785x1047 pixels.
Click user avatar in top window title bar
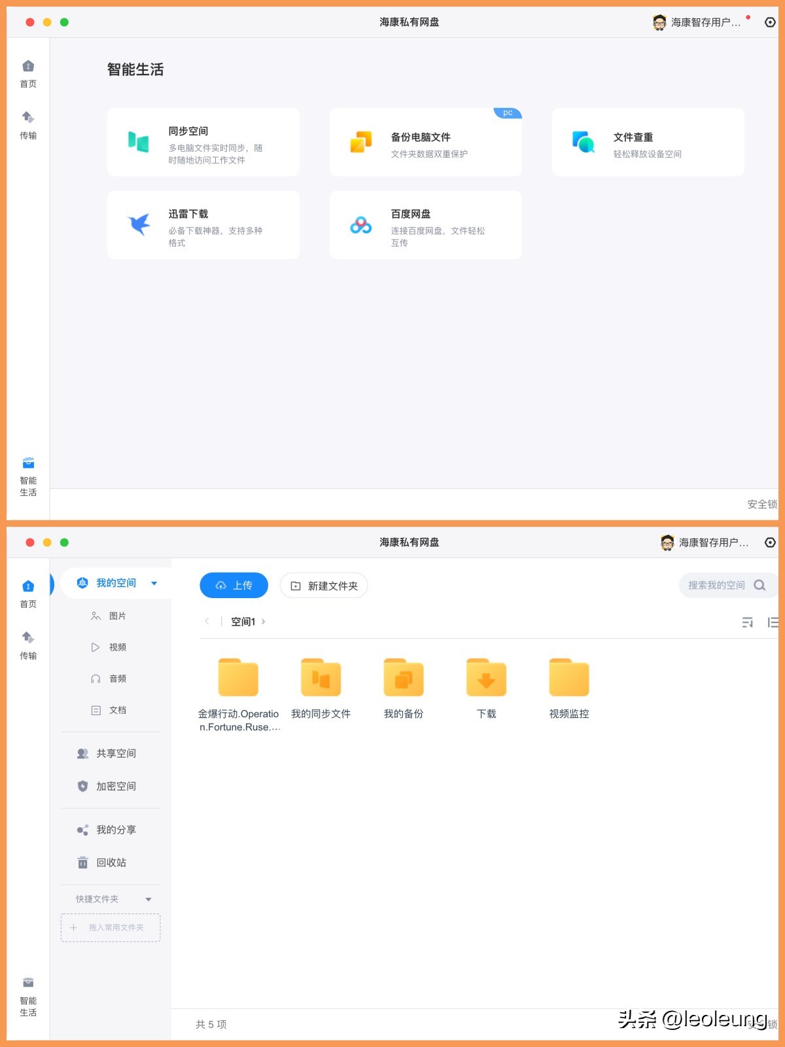[659, 22]
